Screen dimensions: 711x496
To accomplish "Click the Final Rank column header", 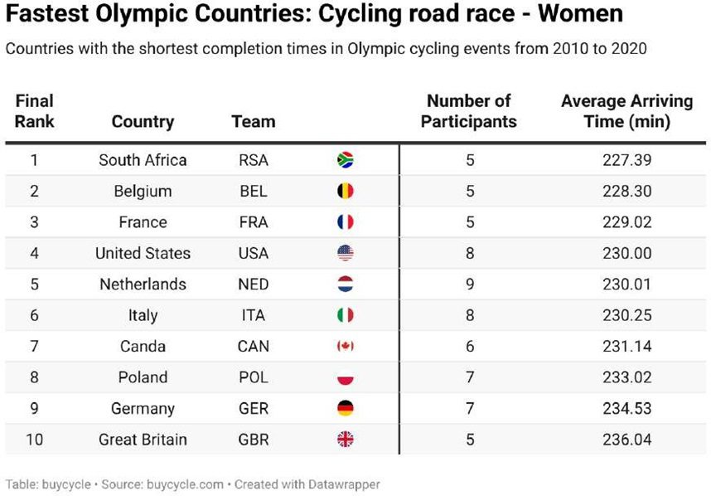I will (x=35, y=111).
